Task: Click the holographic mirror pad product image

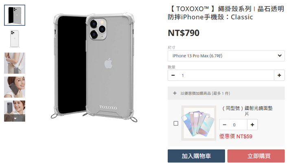Action: pos(199,123)
